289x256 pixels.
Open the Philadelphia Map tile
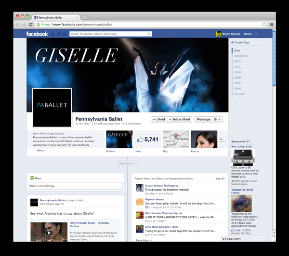[x=176, y=139]
